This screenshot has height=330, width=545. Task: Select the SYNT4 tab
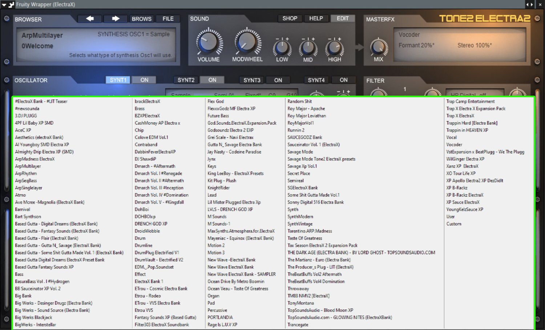316,80
